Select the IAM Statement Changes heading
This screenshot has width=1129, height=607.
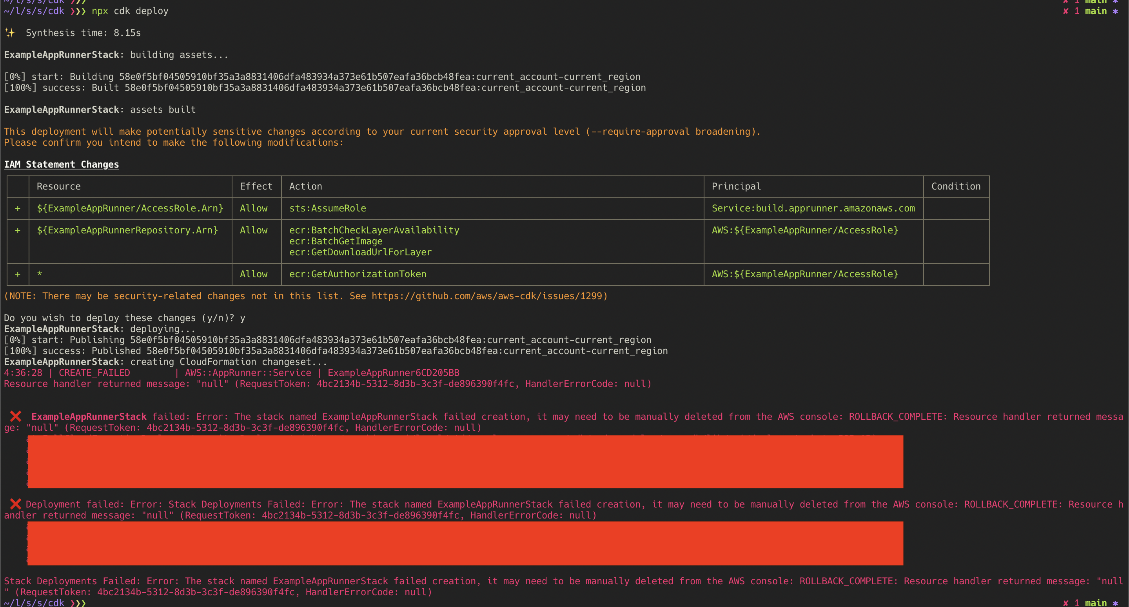click(x=61, y=164)
